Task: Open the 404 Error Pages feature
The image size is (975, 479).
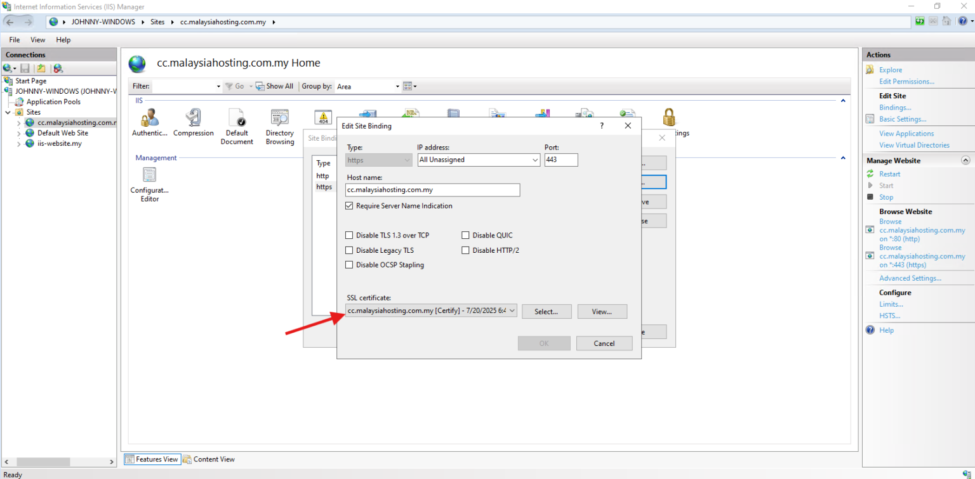Action: click(x=322, y=117)
